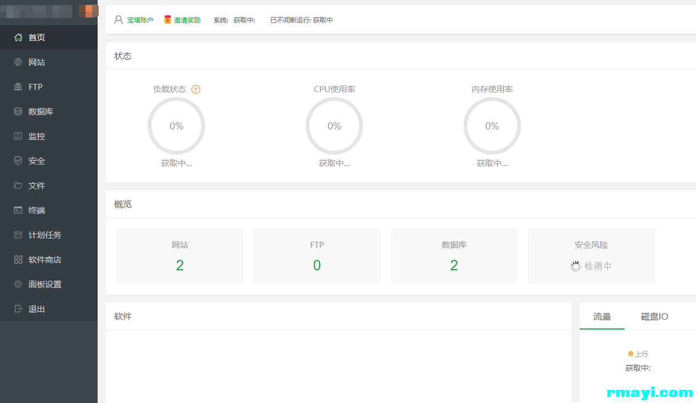
Task: Click the grid icon for 软件商店
Action: pyautogui.click(x=18, y=260)
